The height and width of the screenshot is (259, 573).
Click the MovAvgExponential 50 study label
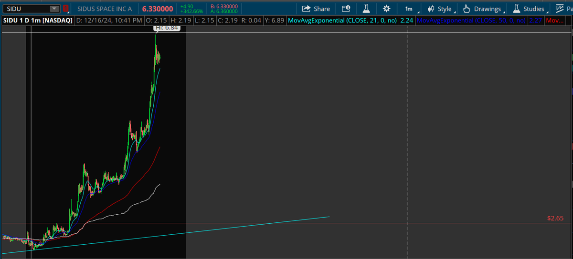pyautogui.click(x=471, y=20)
